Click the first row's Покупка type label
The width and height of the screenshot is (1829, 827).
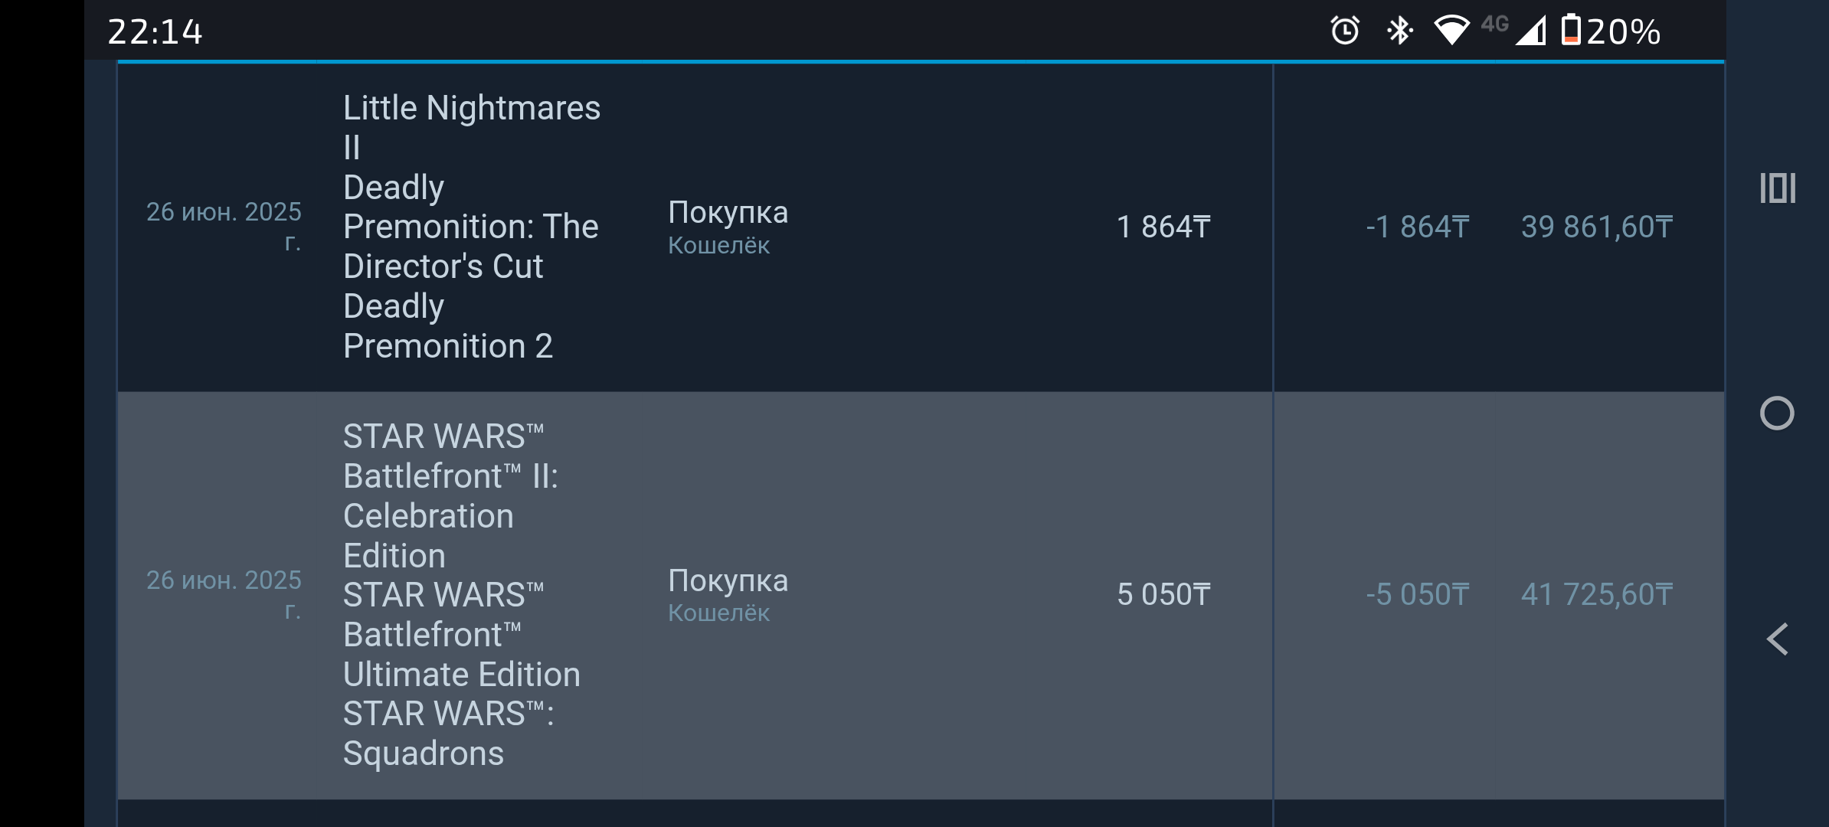(x=728, y=213)
